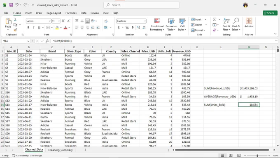The width and height of the screenshot is (280, 158).
Task: Switch to the Cleaning_Summary sheet tab
Action: [61, 150]
